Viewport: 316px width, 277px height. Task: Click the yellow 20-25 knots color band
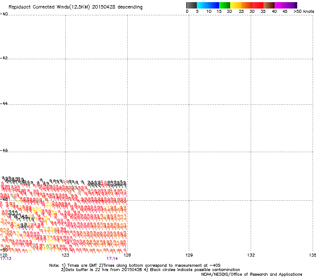[236, 5]
